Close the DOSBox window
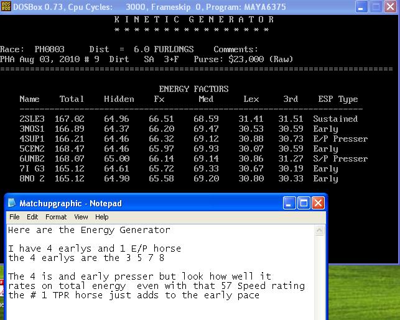400x320 pixels. click(390, 7)
